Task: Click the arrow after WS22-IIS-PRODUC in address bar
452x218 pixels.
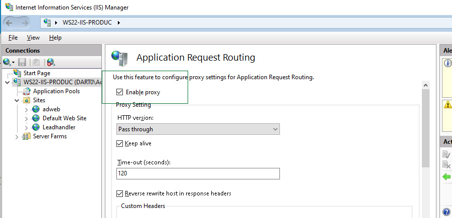Action: pyautogui.click(x=118, y=23)
